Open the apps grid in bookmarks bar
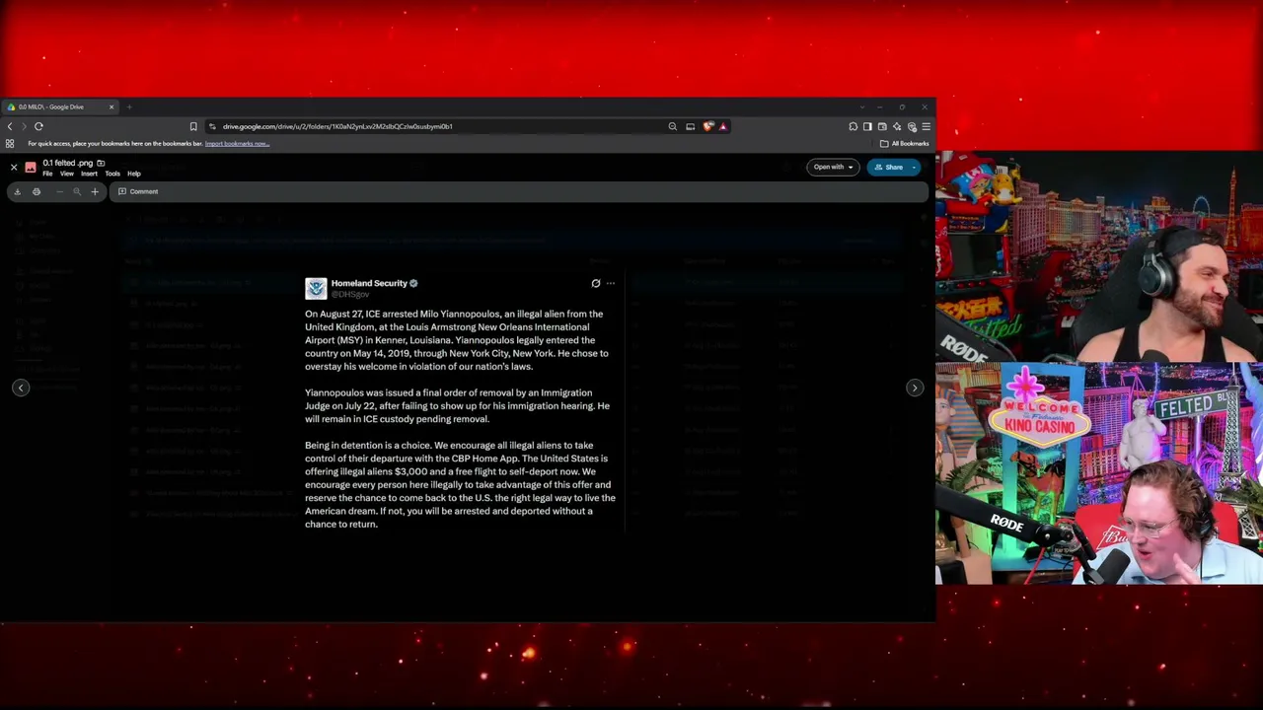This screenshot has width=1263, height=710. point(10,144)
